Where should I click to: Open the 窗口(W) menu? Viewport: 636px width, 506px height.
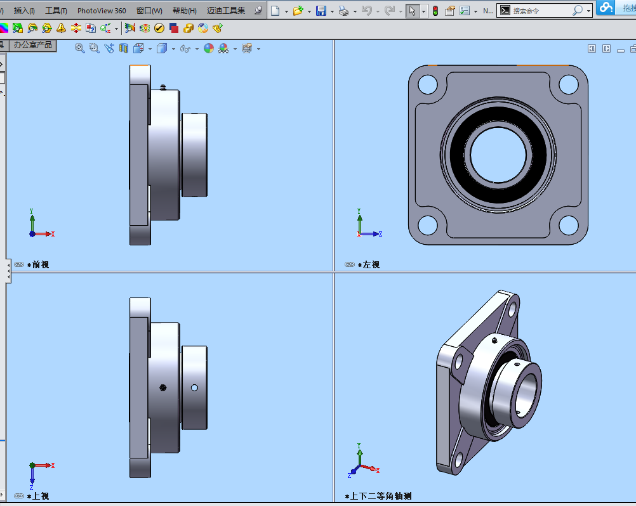[x=149, y=11]
